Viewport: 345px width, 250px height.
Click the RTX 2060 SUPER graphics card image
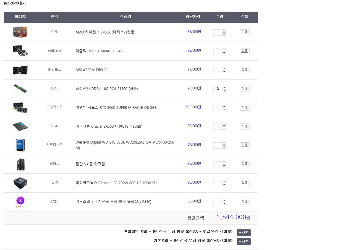tap(20, 108)
